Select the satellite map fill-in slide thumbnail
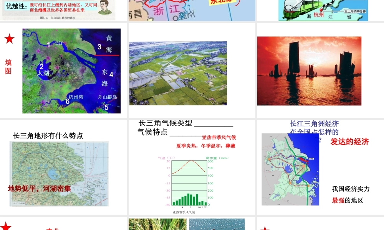Screen dimensions: 384x230 63,71
